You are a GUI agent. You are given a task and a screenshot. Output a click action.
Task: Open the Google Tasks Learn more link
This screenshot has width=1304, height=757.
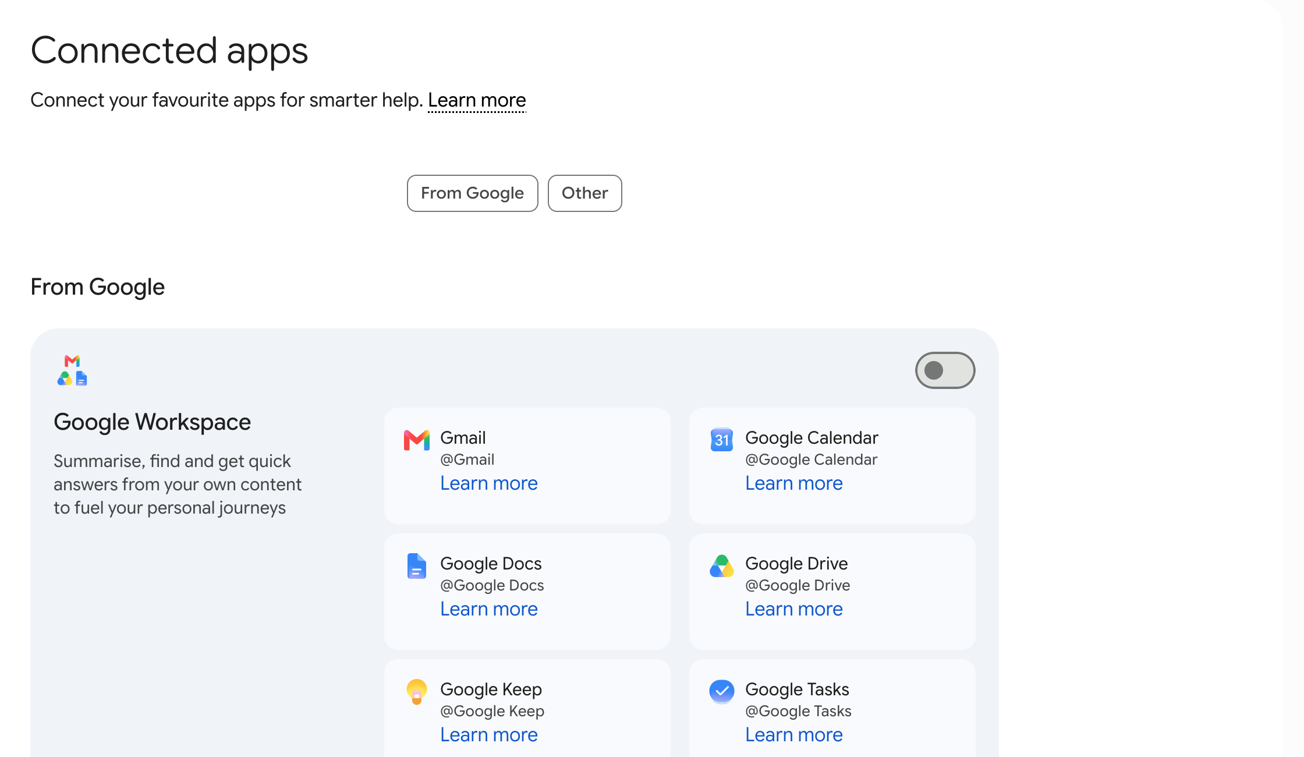pos(794,735)
